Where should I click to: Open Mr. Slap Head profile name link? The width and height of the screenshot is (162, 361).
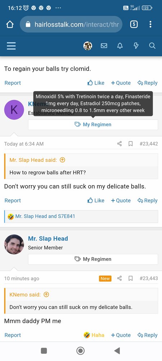[48, 239]
